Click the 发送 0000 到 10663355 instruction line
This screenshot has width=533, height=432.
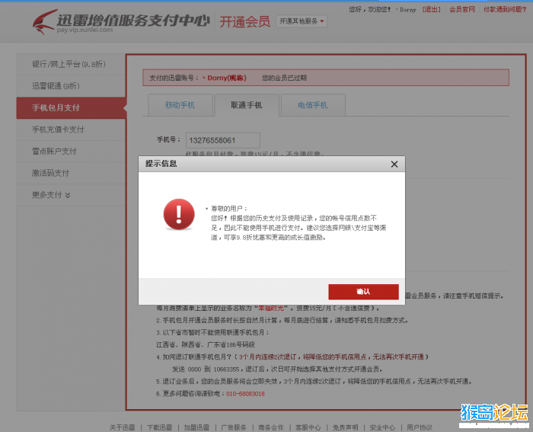277,369
